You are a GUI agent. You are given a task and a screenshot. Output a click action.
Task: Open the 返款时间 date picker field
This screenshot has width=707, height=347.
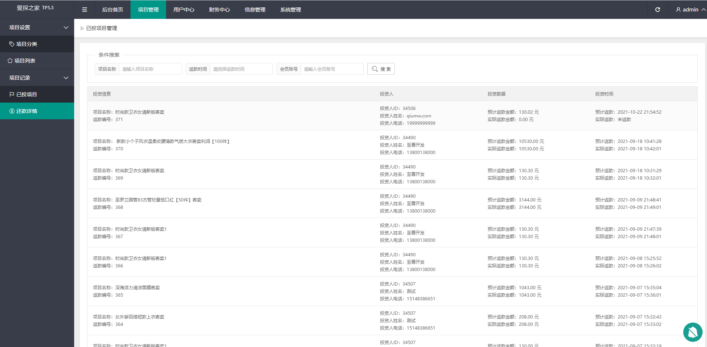(x=241, y=69)
